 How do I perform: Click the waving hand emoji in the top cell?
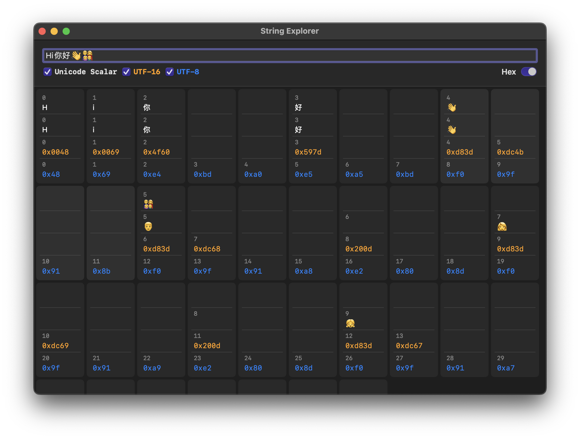tap(452, 107)
